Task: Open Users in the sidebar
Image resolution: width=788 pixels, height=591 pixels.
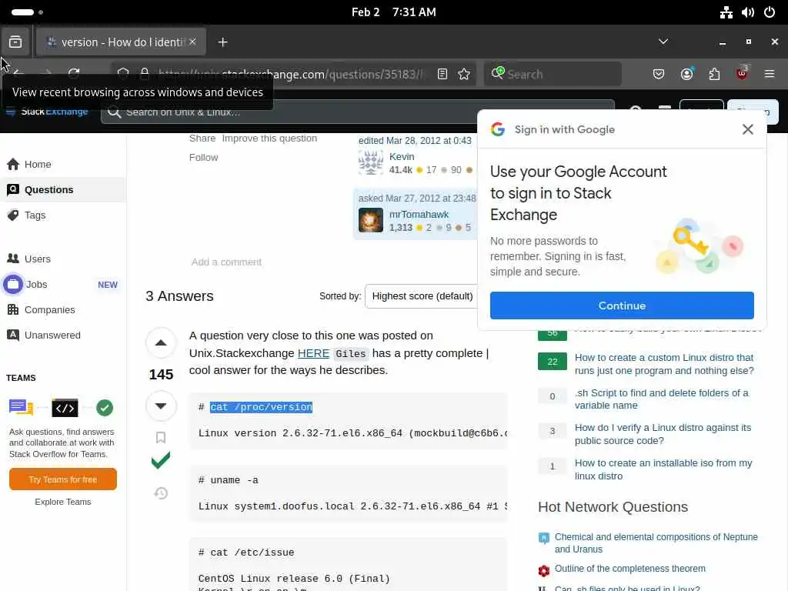Action: 38,259
